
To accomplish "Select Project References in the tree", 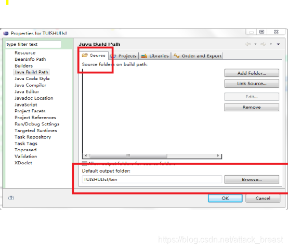I will pyautogui.click(x=35, y=117).
